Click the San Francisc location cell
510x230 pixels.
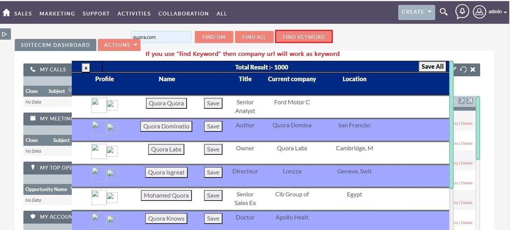pyautogui.click(x=354, y=125)
